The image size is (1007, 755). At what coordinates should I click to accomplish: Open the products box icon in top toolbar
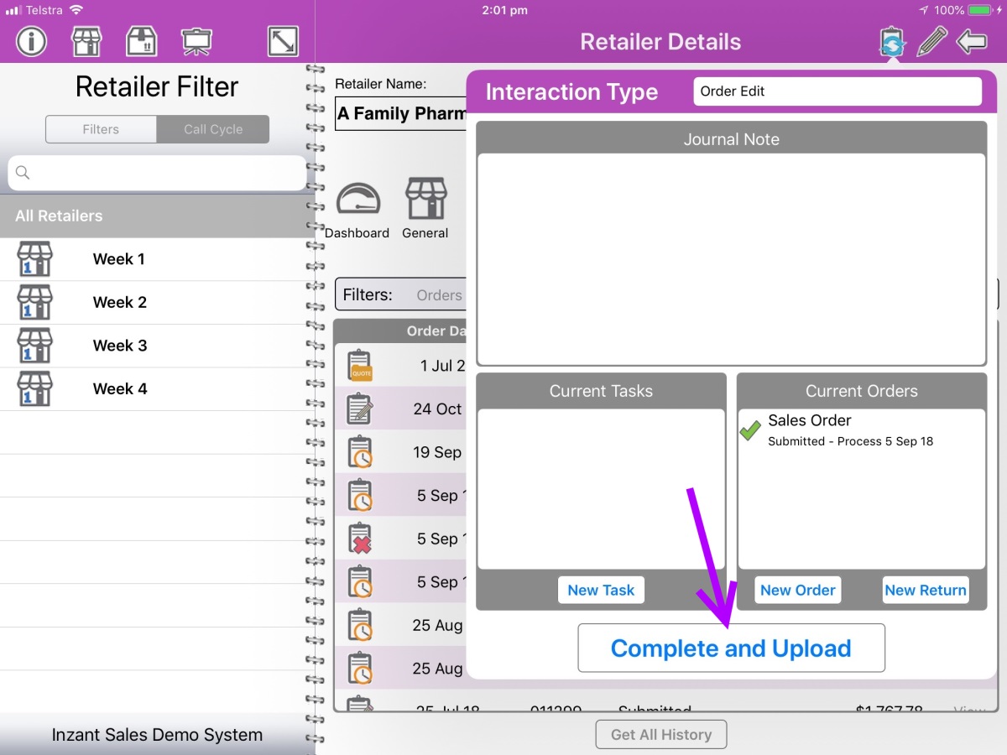142,41
